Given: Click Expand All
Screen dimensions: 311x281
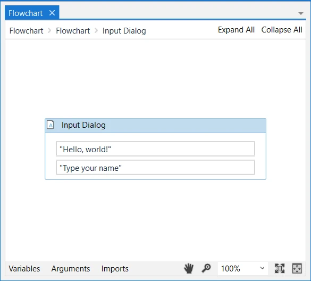Looking at the screenshot, I should pos(236,30).
